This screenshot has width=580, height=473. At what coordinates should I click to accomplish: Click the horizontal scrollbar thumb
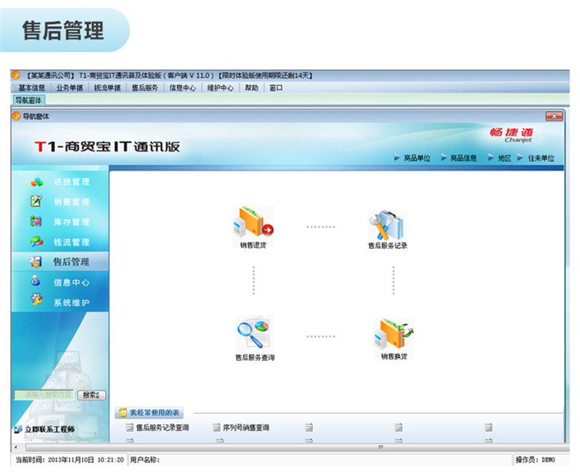point(296,447)
